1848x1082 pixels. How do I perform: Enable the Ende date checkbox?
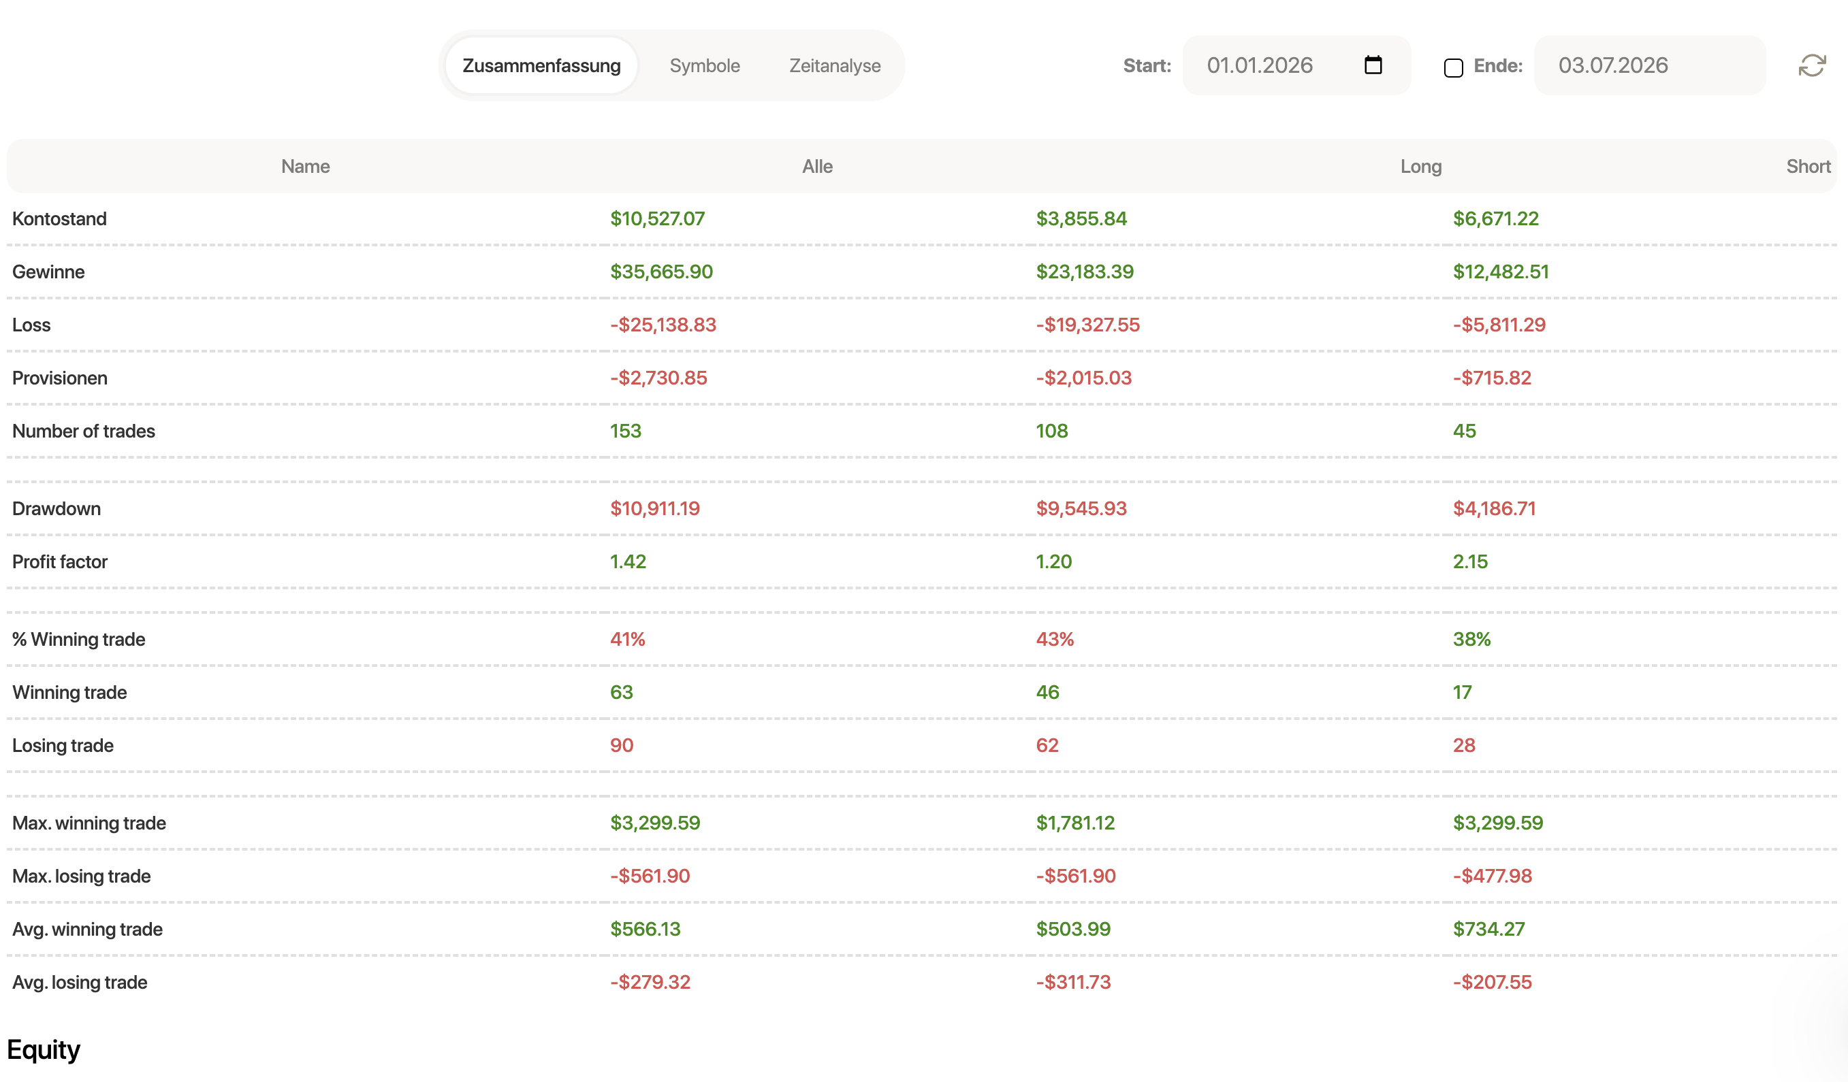(1453, 67)
